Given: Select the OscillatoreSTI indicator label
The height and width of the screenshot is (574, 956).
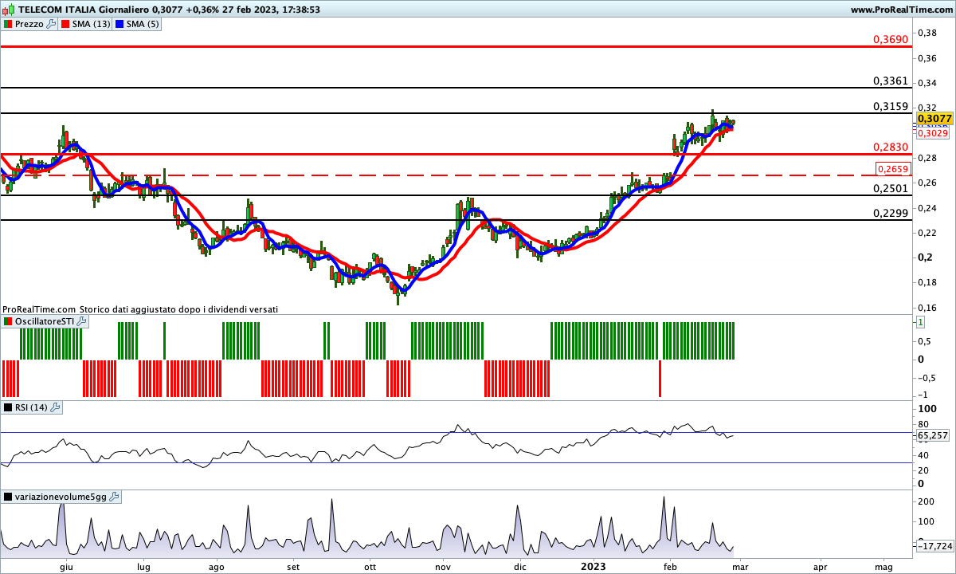Looking at the screenshot, I should 45,321.
